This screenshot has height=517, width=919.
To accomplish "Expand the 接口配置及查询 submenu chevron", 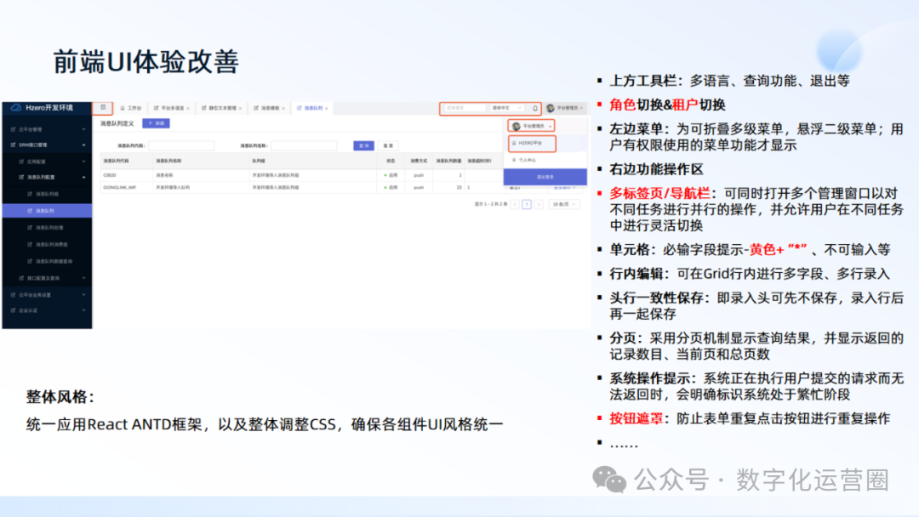I will click(83, 278).
